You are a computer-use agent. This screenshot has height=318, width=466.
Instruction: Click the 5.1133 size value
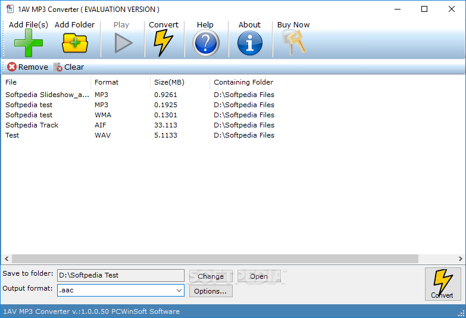coord(165,135)
